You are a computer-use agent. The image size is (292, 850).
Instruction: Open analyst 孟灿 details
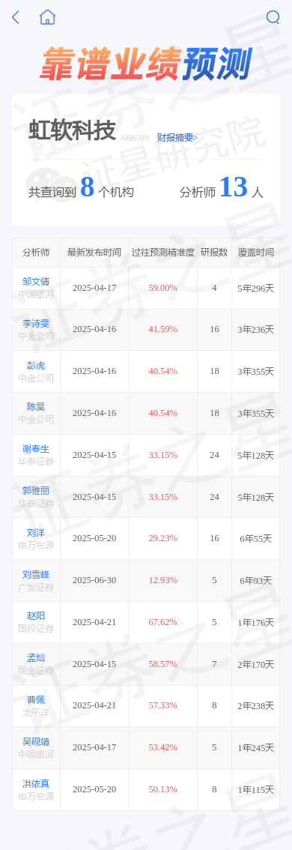tap(36, 658)
